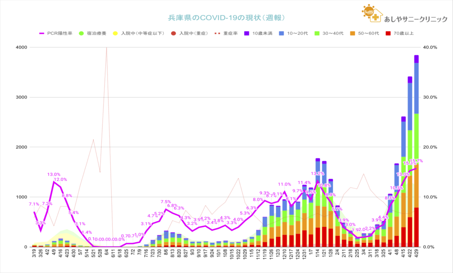Viewport: 453px width, 273px height.
Task: Click the 宿泊療養 green circle legend icon
Action: click(81, 33)
